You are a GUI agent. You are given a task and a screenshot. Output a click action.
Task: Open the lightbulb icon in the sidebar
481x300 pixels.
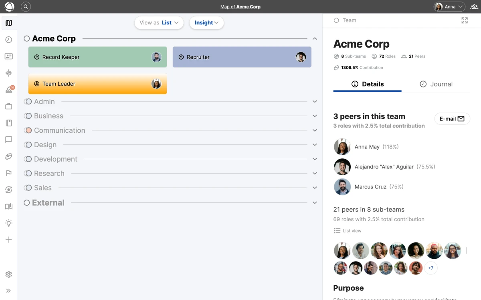(9, 223)
